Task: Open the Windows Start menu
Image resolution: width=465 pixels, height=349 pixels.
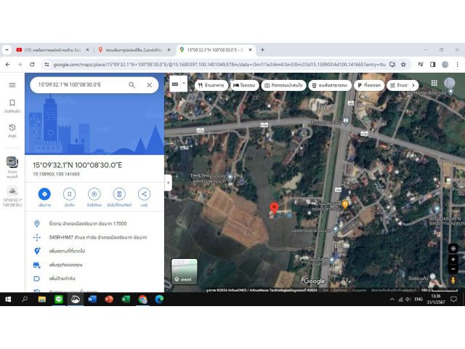Action: tap(8, 300)
